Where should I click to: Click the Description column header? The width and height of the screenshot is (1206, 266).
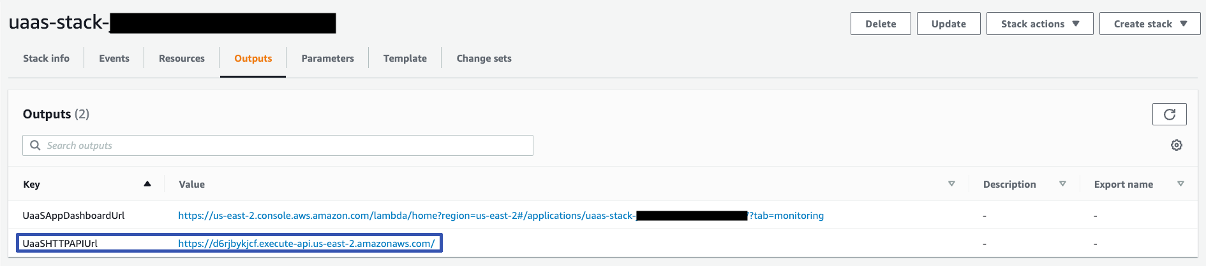tap(1009, 185)
